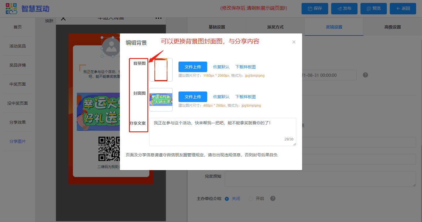Close the 编辑背景 dialog with X
This screenshot has height=222, width=422.
click(294, 42)
